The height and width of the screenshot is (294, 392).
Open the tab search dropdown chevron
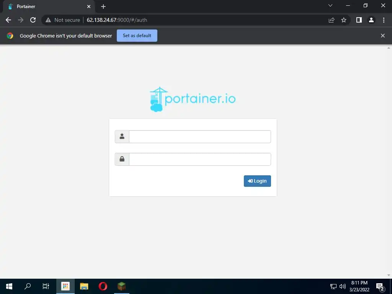(x=330, y=5)
